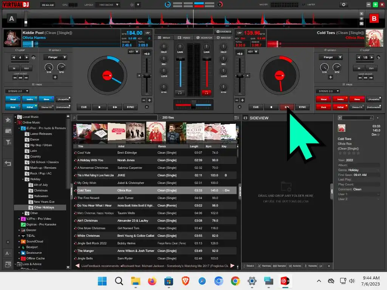Screen dimensions: 387x290
Task: Click the Remixes icon in sideview bar
Action: [264, 266]
